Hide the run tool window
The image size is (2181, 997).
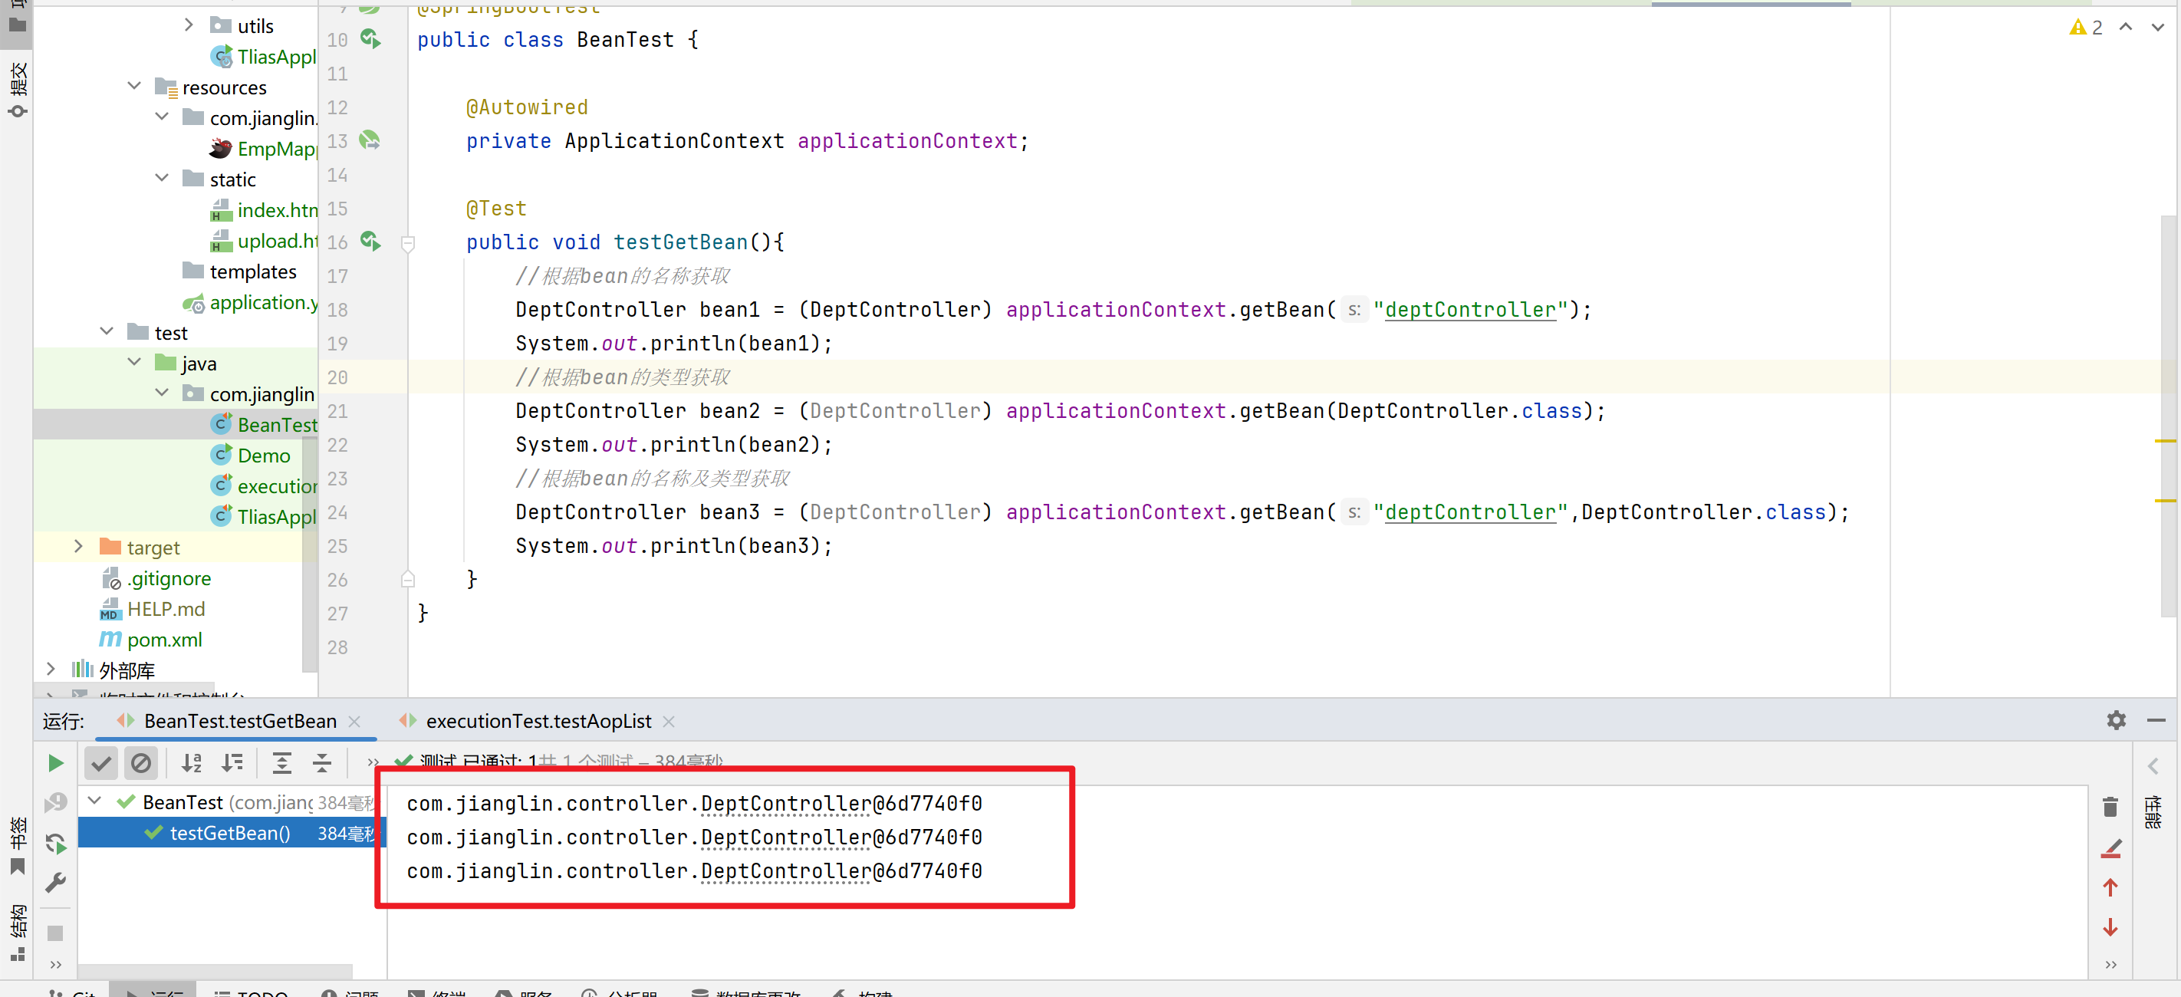(x=2156, y=720)
